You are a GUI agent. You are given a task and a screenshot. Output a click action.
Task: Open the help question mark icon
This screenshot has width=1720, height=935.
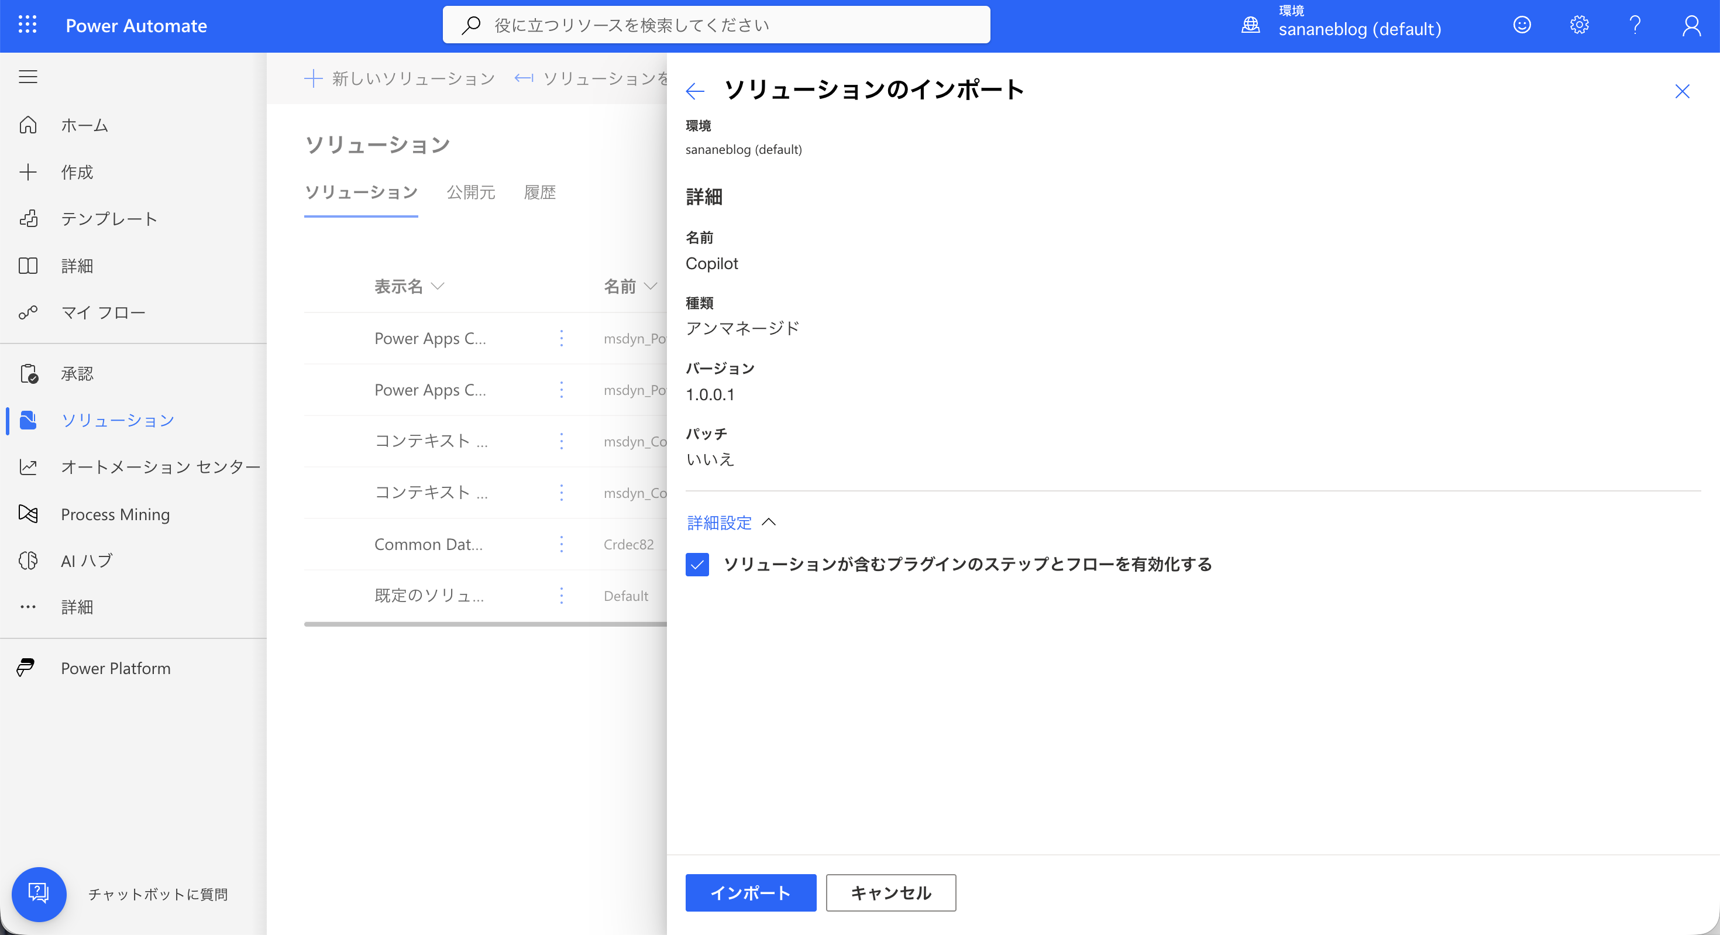tap(1635, 25)
